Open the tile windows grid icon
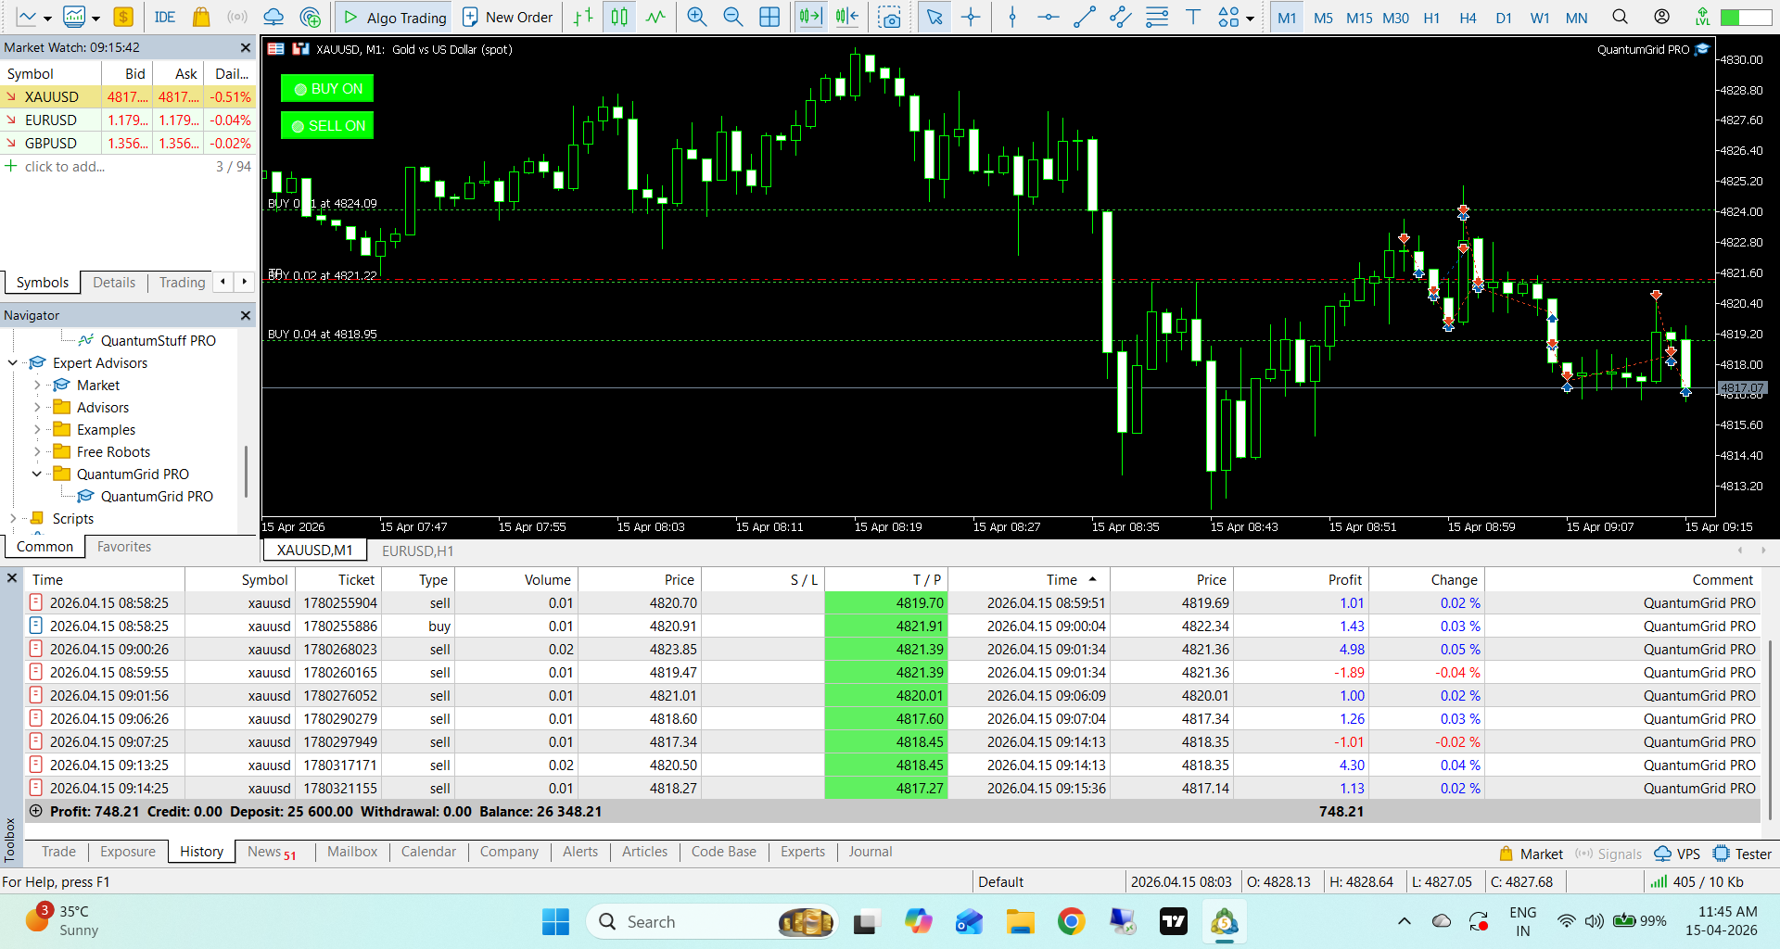This screenshot has height=949, width=1780. (x=769, y=17)
